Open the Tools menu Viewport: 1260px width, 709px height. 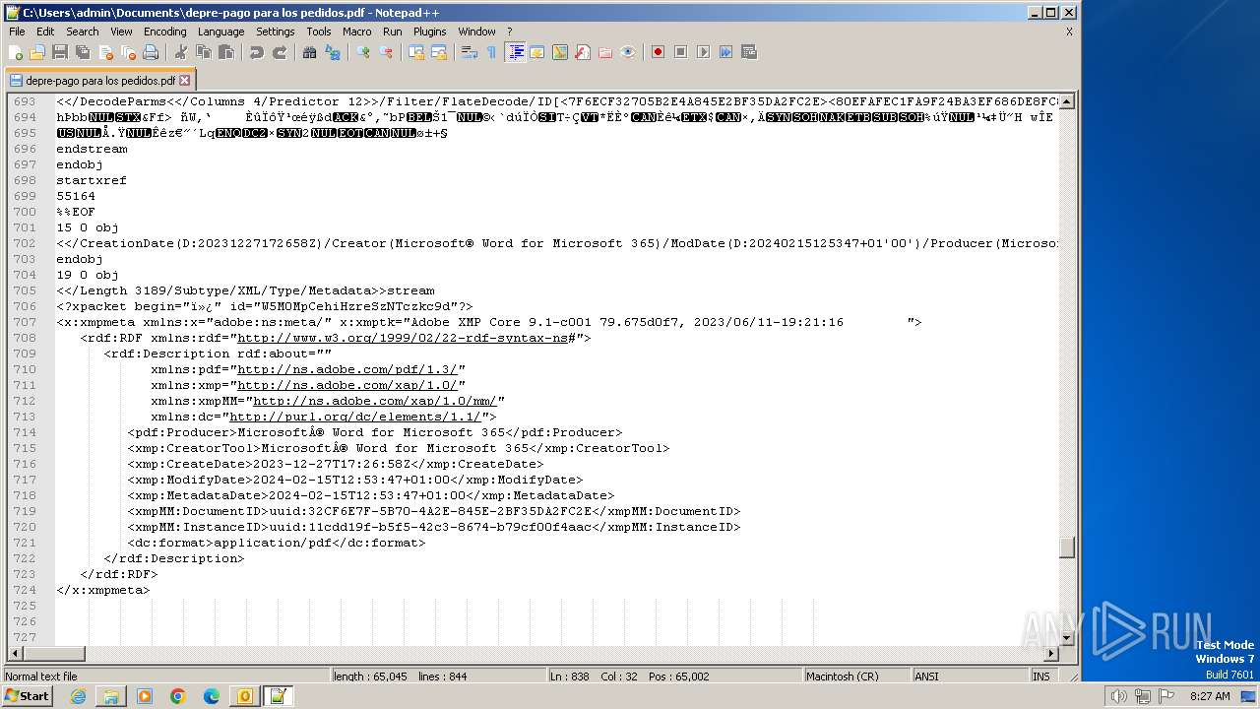(x=318, y=32)
